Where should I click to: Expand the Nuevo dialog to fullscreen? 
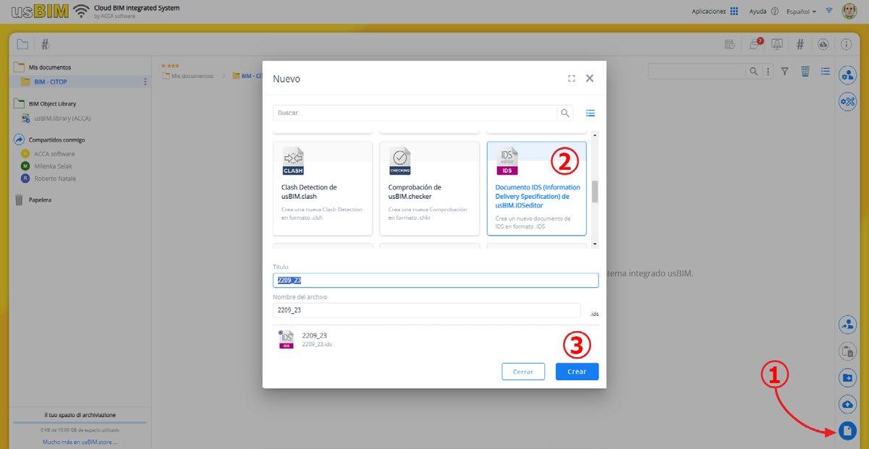click(572, 79)
